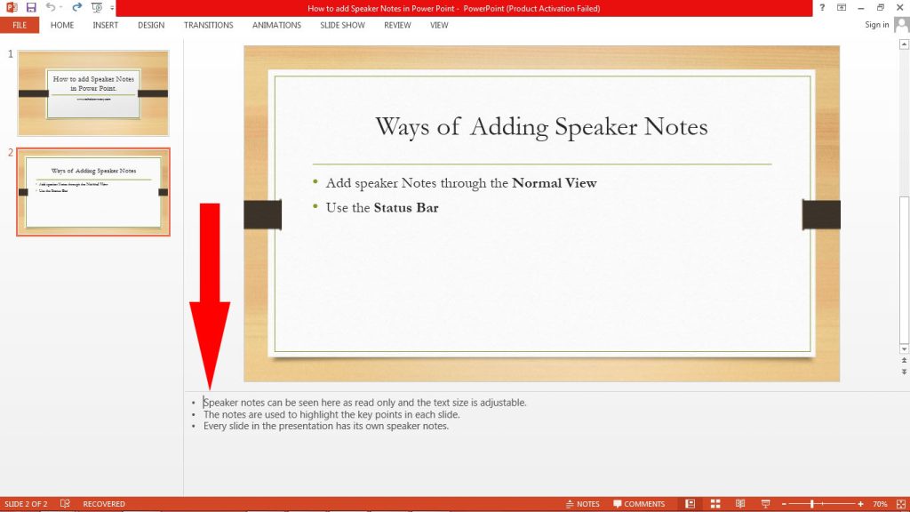Open the Undo dropdown arrow
This screenshot has height=512, width=910.
coord(60,8)
